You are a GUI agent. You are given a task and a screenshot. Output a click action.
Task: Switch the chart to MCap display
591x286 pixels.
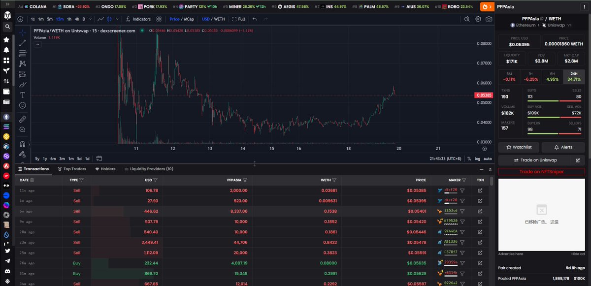pos(189,19)
